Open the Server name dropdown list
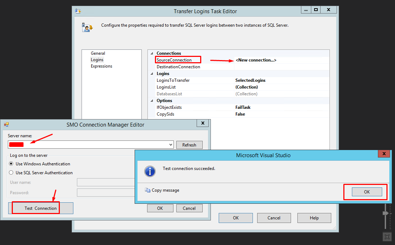This screenshot has height=245, width=395. pyautogui.click(x=171, y=145)
